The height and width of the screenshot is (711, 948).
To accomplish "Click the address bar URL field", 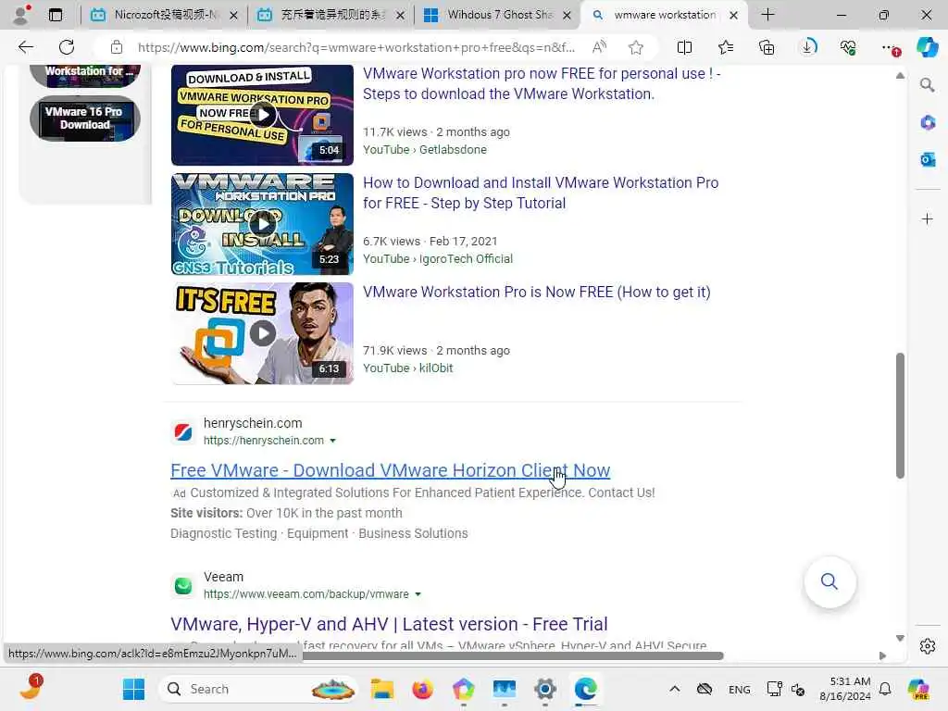I will point(355,47).
